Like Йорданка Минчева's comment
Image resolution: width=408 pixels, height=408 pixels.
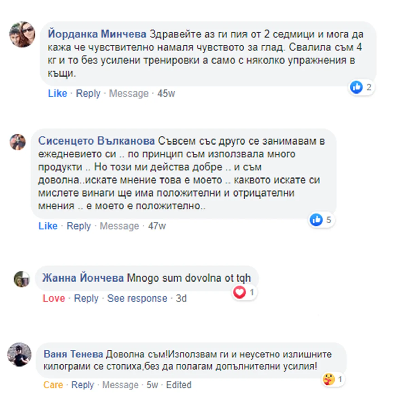pyautogui.click(x=57, y=93)
